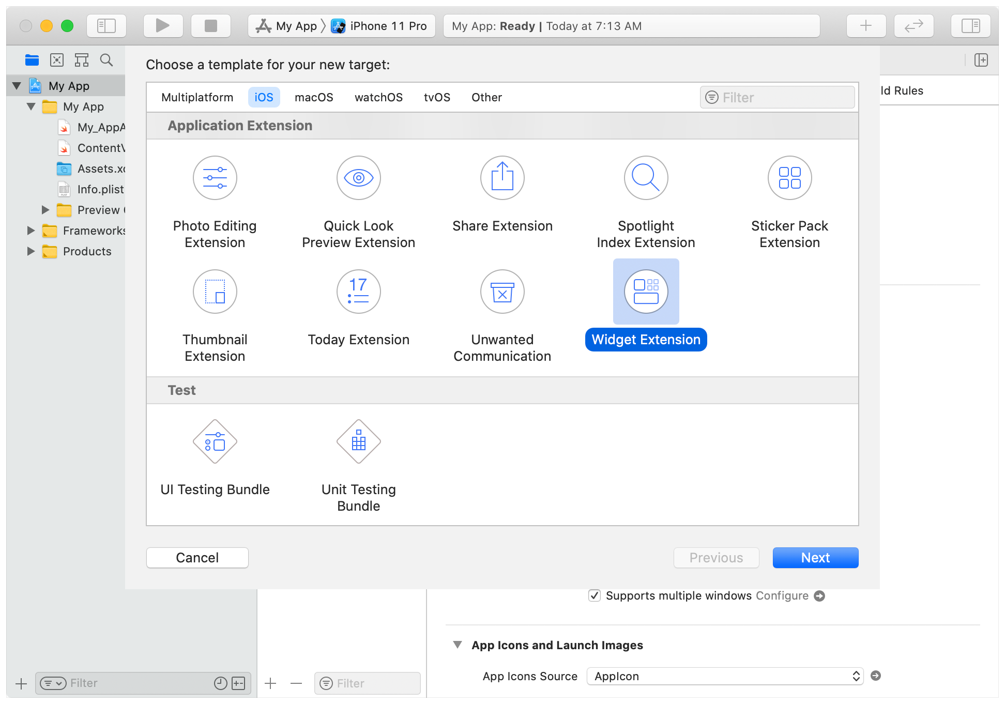Viewport: 1005px width, 704px height.
Task: Click the Next button
Action: coord(815,558)
